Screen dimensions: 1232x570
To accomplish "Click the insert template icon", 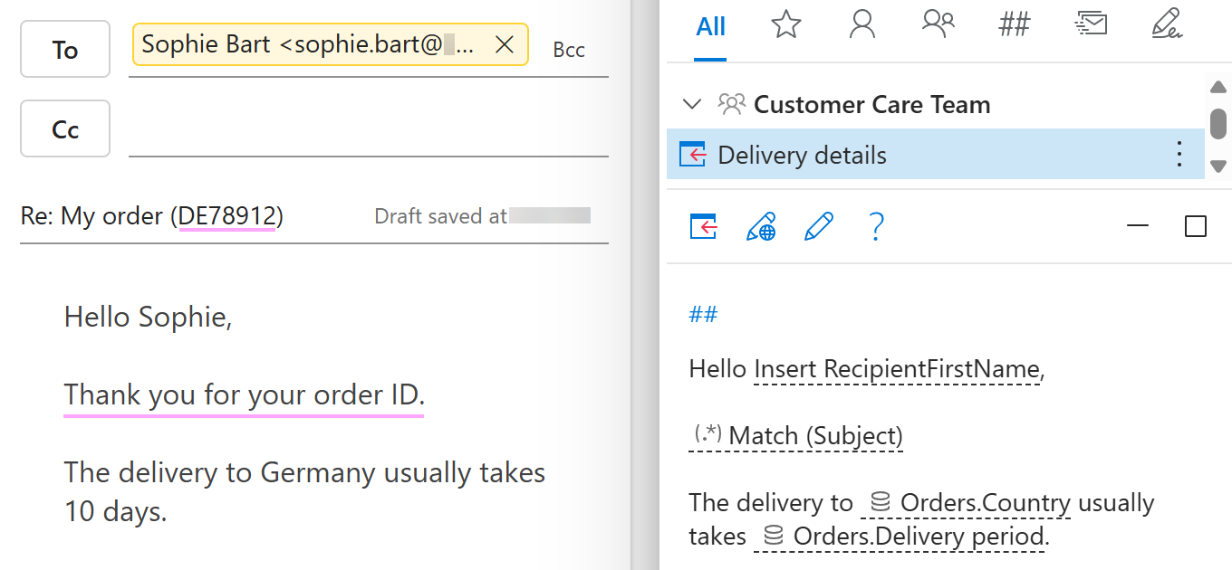I will pyautogui.click(x=705, y=226).
